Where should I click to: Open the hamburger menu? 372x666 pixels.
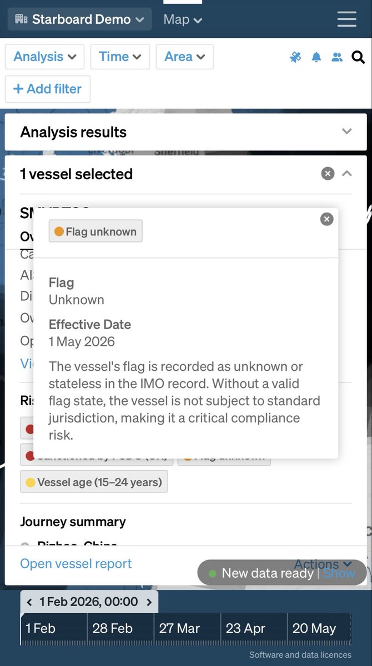point(346,19)
